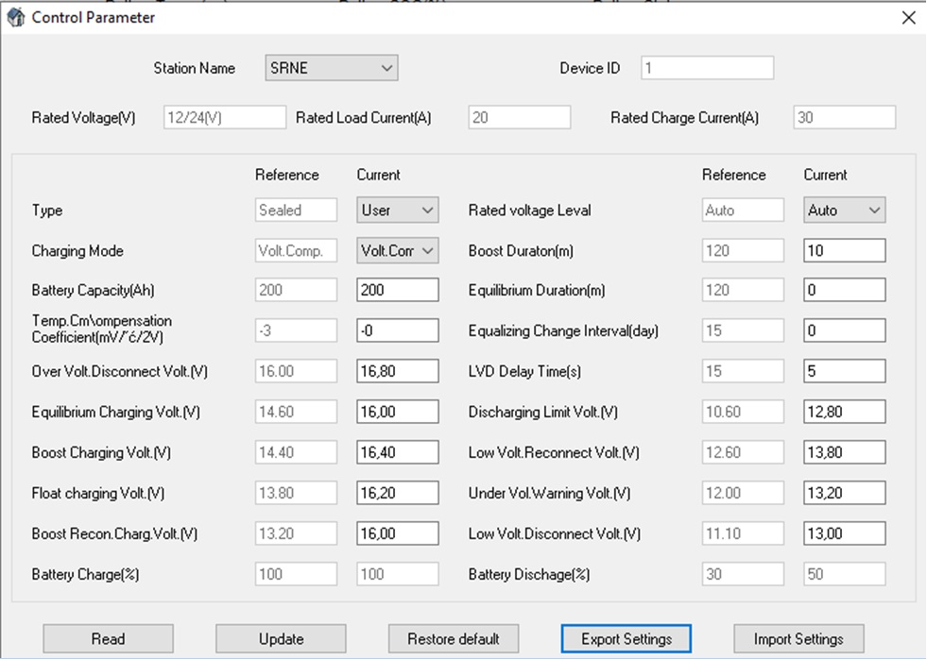Expand the battery Type dropdown

pos(398,211)
